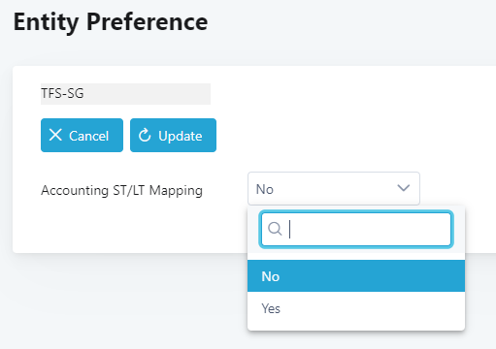Place cursor in options filter field
The height and width of the screenshot is (349, 496).
point(356,229)
